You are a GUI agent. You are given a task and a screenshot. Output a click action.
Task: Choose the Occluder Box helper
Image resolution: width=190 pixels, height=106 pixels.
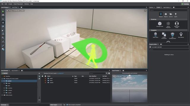[x=160, y=24]
